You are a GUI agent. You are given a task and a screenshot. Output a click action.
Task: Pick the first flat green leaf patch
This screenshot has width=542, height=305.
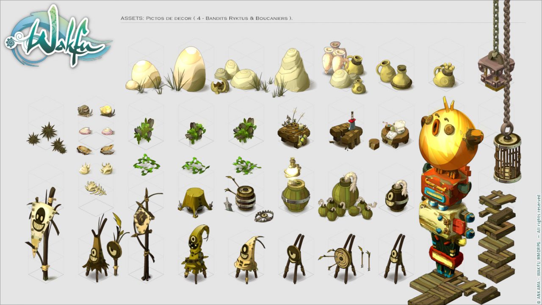(146, 164)
